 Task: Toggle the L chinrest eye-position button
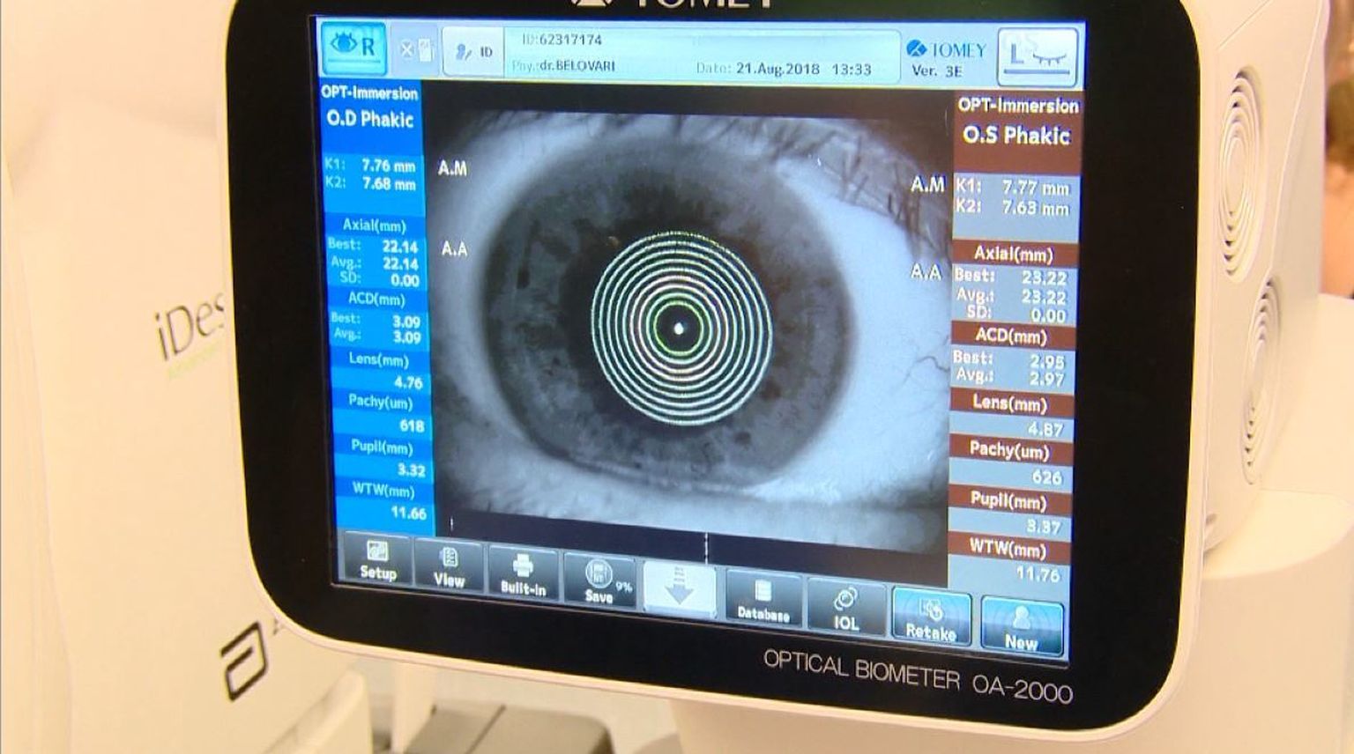(x=1038, y=56)
